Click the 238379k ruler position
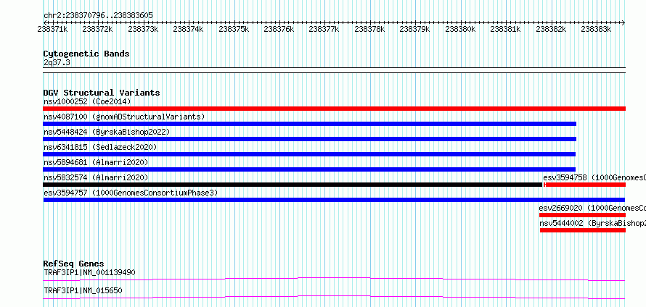The height and width of the screenshot is (307, 646). pyautogui.click(x=415, y=29)
